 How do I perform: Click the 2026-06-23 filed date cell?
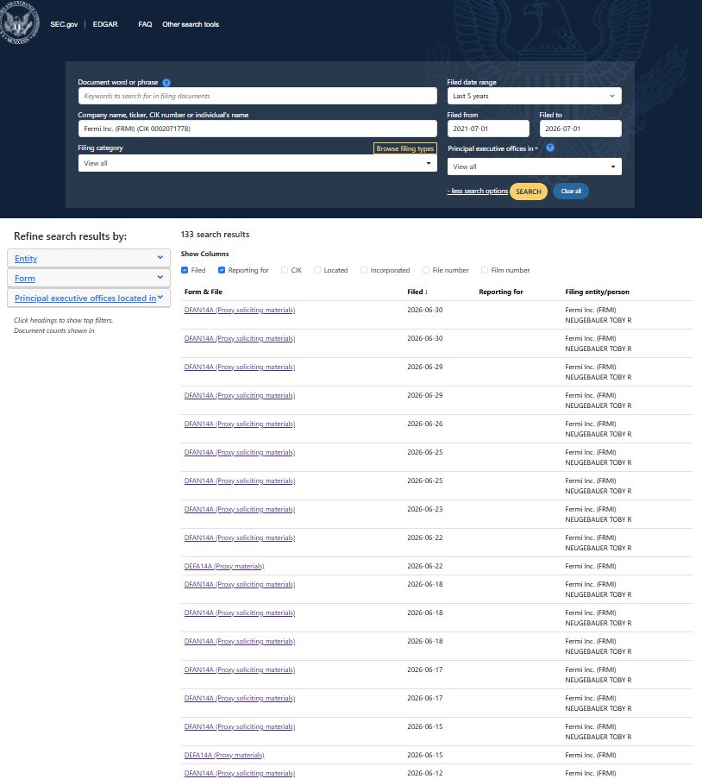[425, 509]
